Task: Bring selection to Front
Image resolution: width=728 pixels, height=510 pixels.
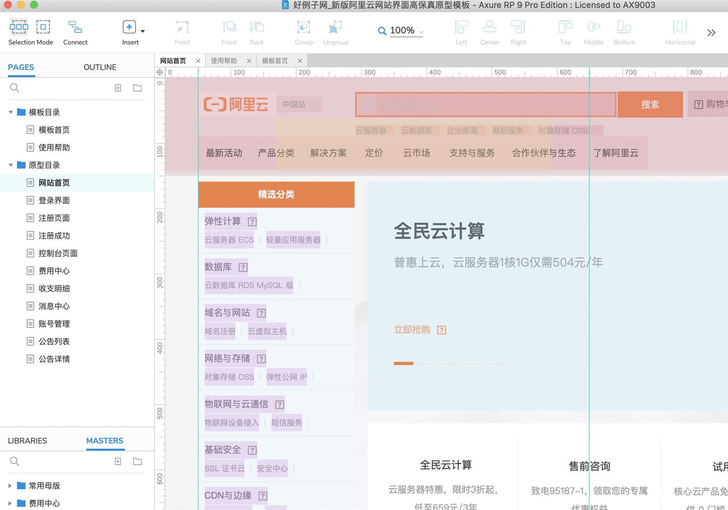Action: (229, 32)
